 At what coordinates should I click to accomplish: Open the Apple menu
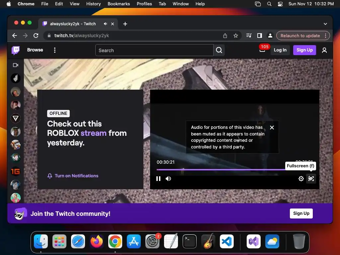coord(9,4)
